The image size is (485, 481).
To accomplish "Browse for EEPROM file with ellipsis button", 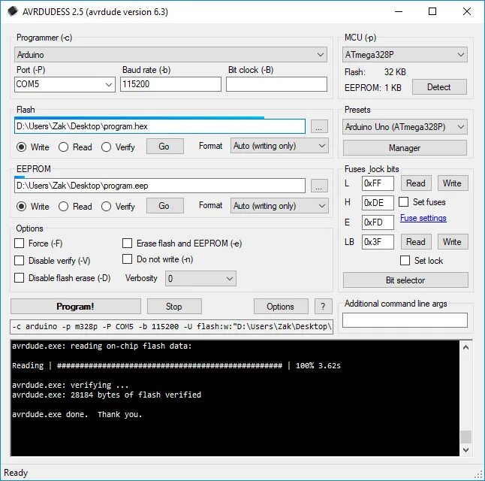I will (x=319, y=186).
